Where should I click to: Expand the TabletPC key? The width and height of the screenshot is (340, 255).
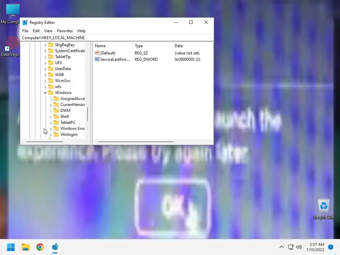(x=50, y=123)
